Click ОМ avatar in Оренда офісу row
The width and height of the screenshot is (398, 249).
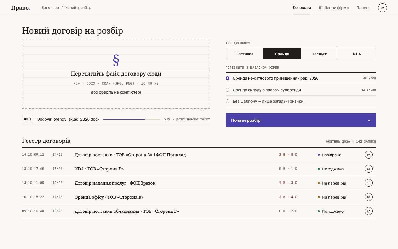coord(369,197)
